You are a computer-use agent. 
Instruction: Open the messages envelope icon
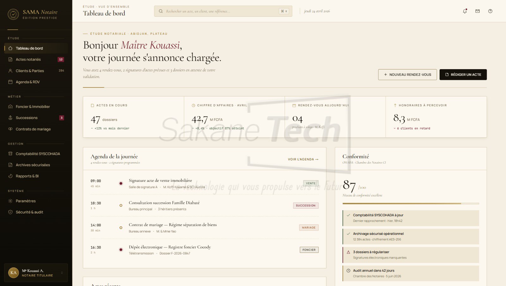(x=478, y=11)
